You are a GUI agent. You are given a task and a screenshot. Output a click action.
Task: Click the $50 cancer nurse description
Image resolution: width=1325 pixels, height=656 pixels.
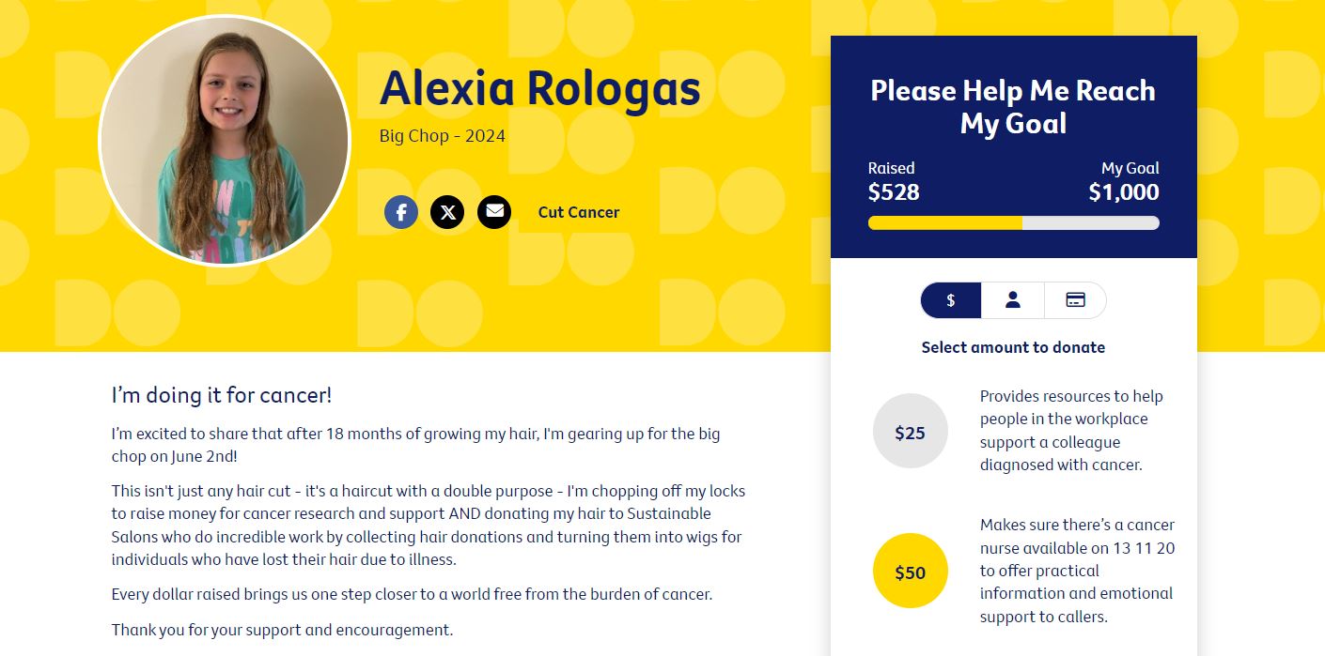coord(1077,571)
